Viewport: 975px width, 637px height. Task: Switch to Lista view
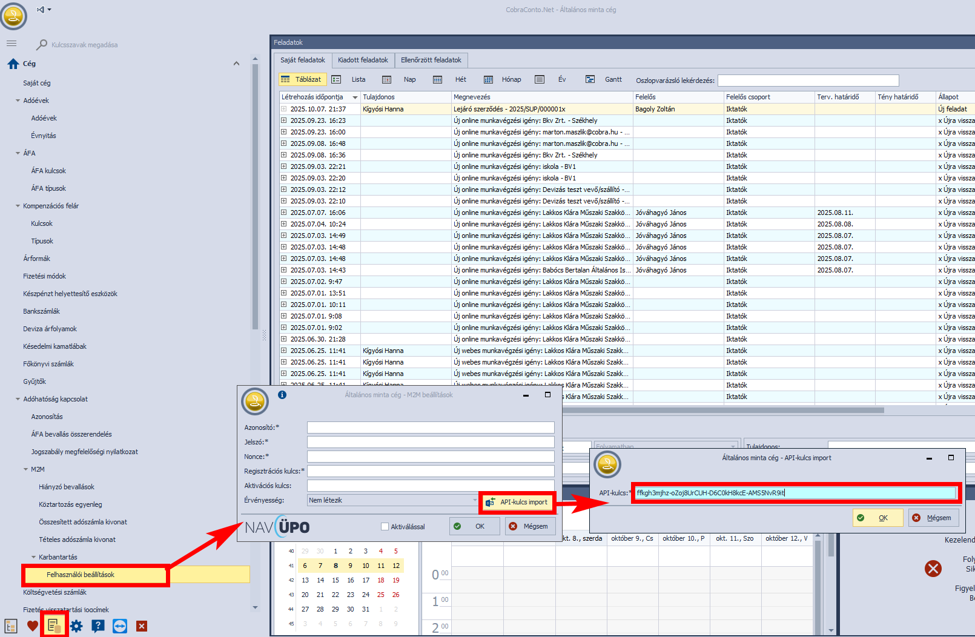pyautogui.click(x=350, y=79)
